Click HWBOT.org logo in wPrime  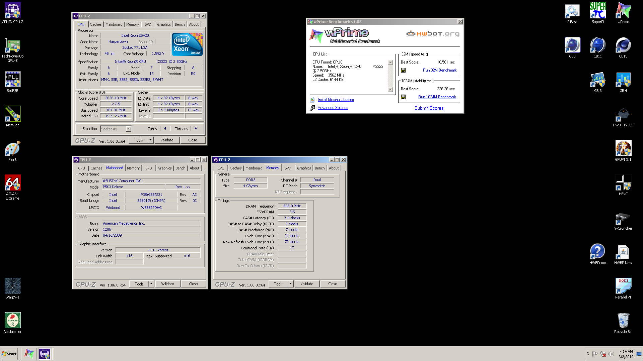[433, 34]
